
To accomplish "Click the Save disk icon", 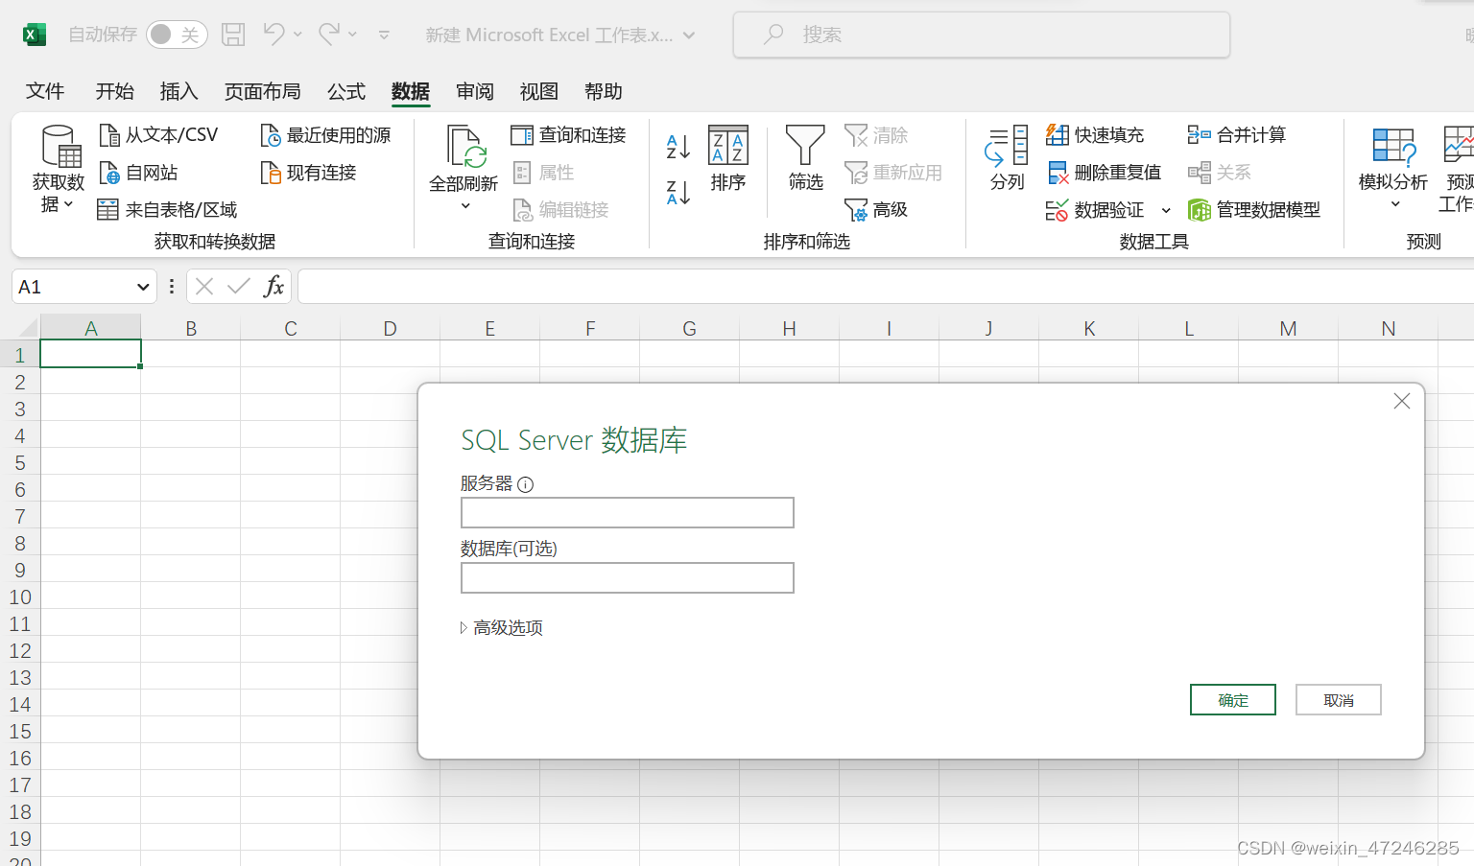I will [x=233, y=35].
